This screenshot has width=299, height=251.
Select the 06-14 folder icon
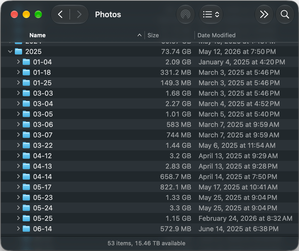click(26, 229)
